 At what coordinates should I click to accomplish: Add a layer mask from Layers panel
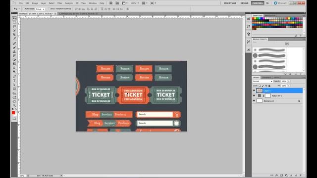click(281, 176)
